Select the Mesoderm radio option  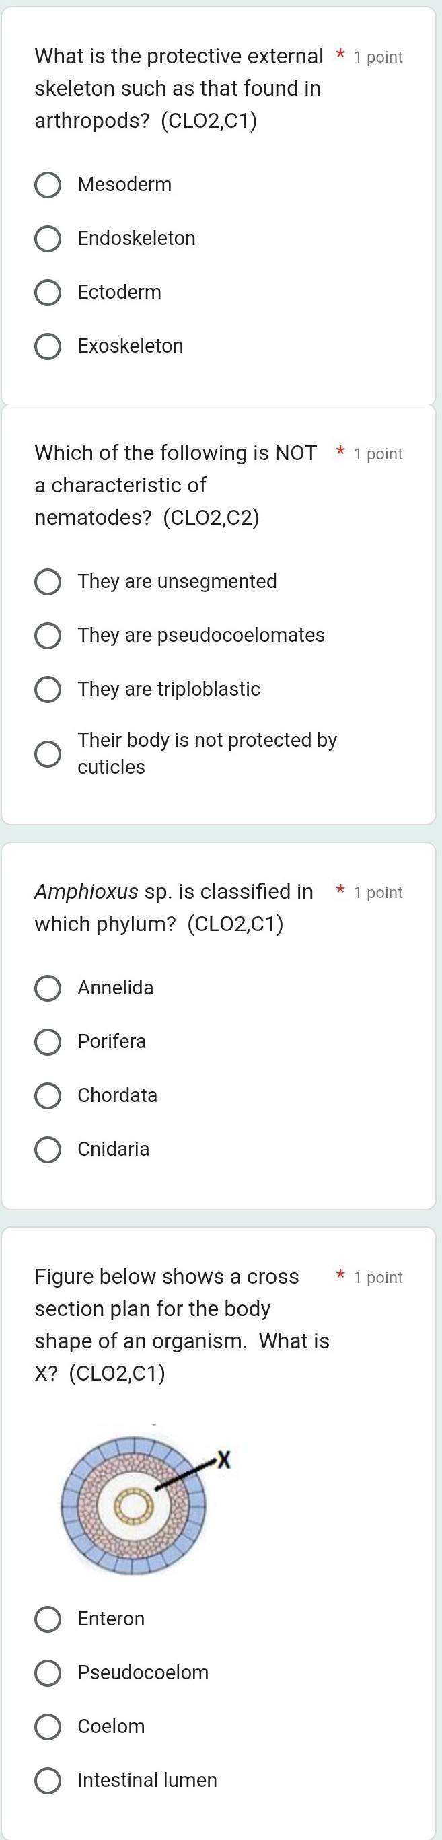[x=48, y=185]
